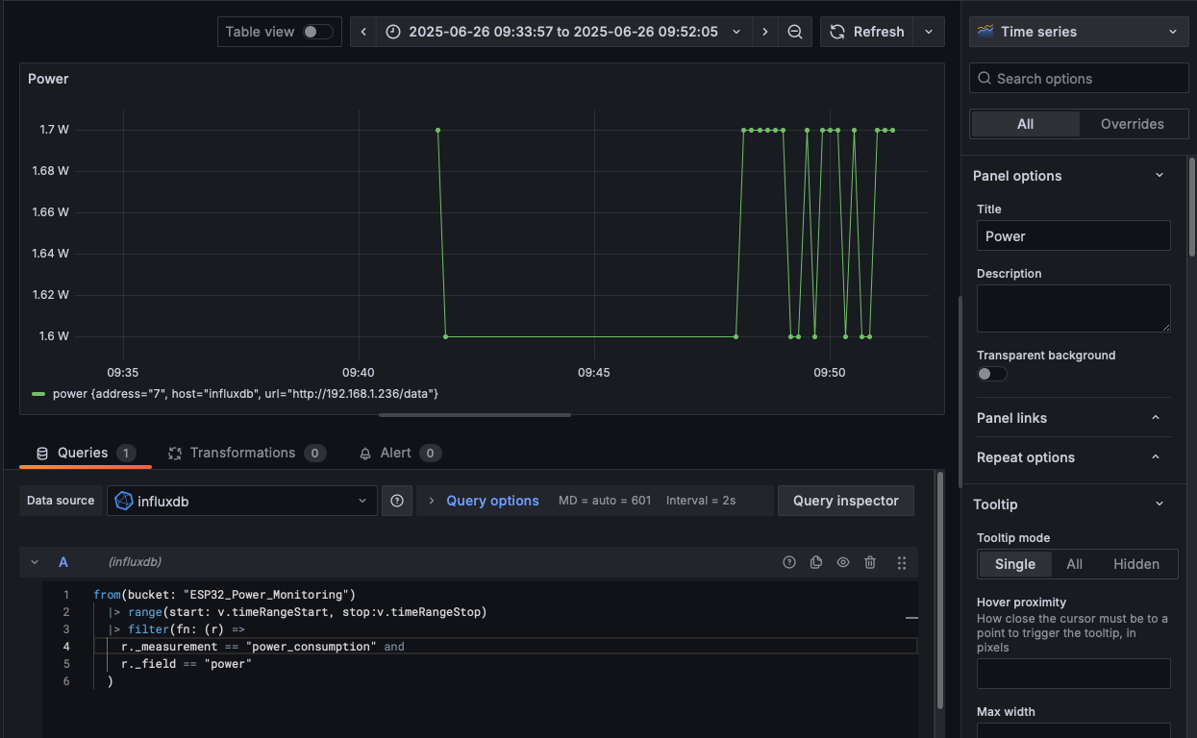The height and width of the screenshot is (738, 1197).
Task: Click the Refresh button
Action: pyautogui.click(x=867, y=32)
